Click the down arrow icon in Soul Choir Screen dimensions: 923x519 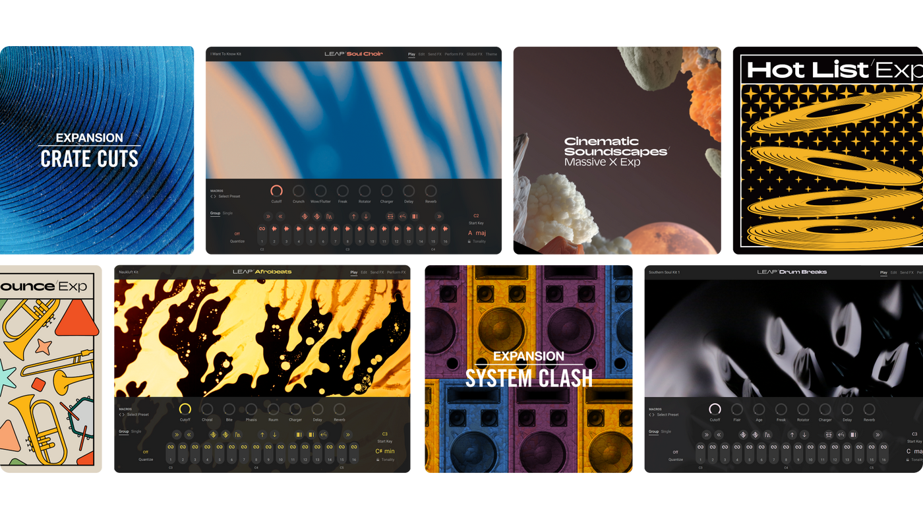pyautogui.click(x=366, y=216)
